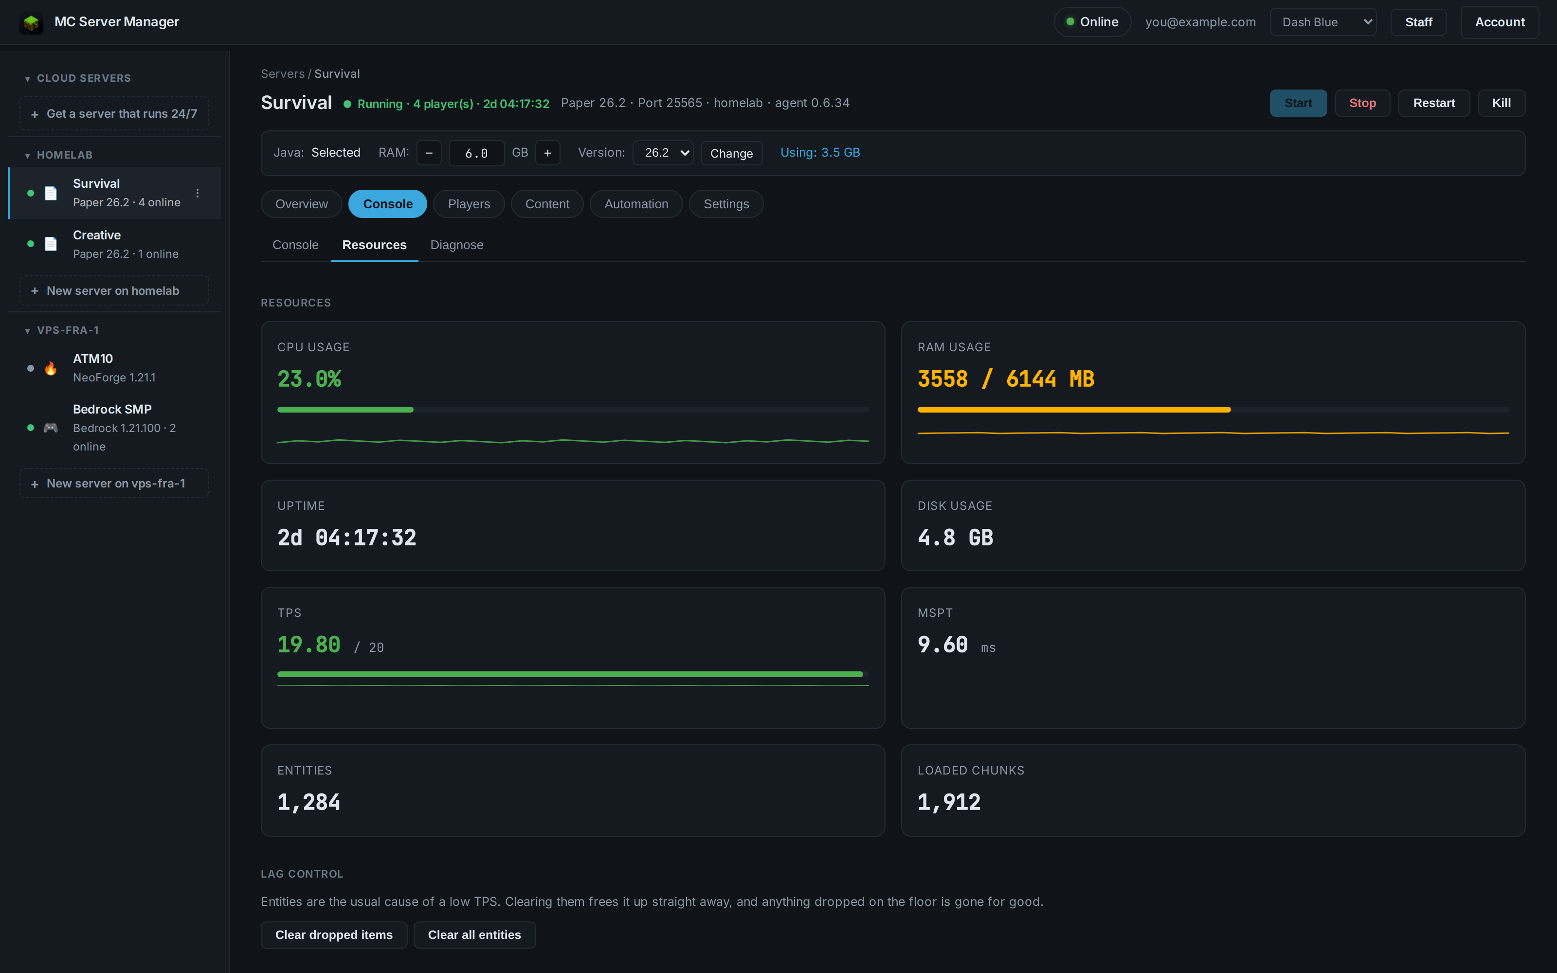Select the Creative server in sidebar
Screen dimensions: 1557x973
pyautogui.click(x=114, y=244)
